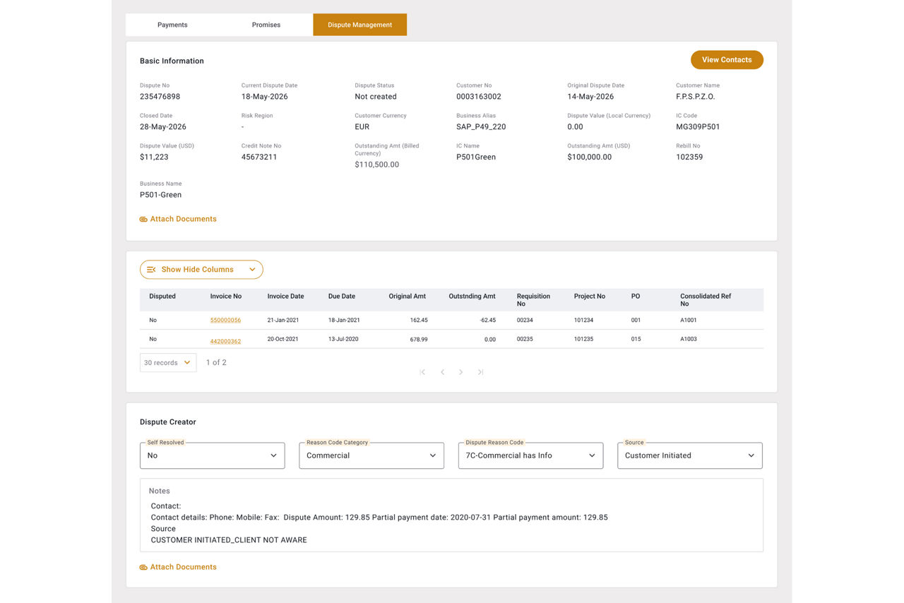Go to next page of records
The image size is (904, 603).
click(460, 372)
